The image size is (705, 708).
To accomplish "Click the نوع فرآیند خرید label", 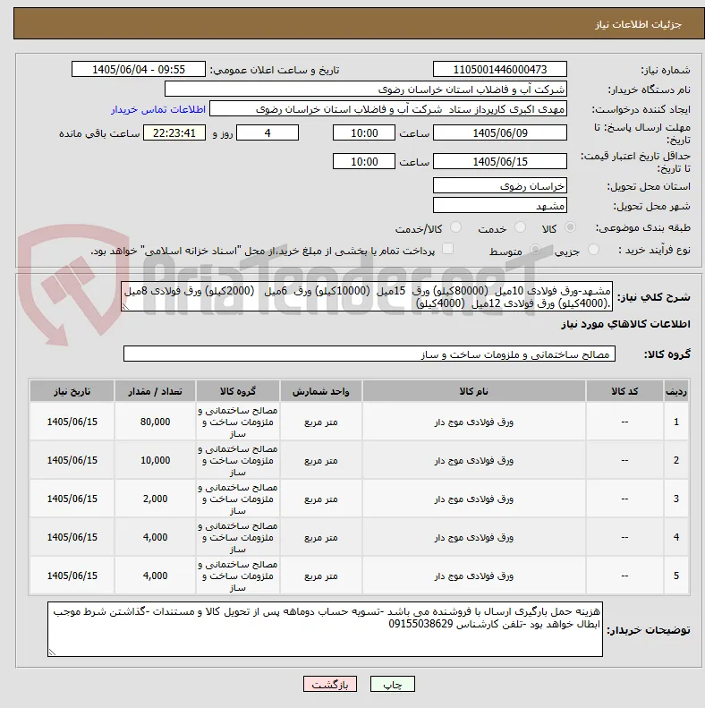I will pos(654,250).
